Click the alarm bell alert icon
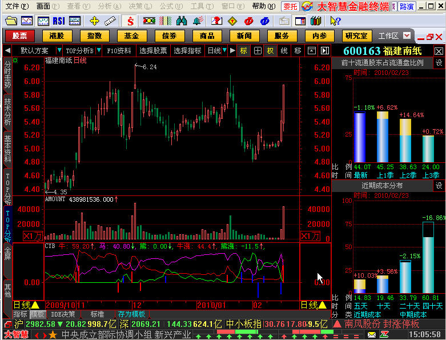The image size is (446, 340). point(198,21)
